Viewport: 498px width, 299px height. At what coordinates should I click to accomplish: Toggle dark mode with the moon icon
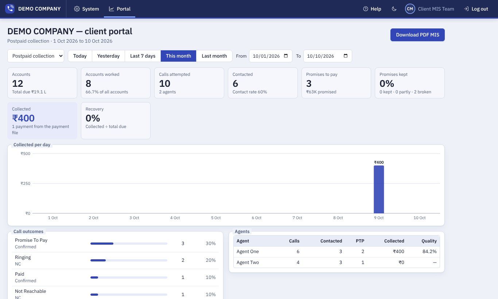click(x=394, y=9)
